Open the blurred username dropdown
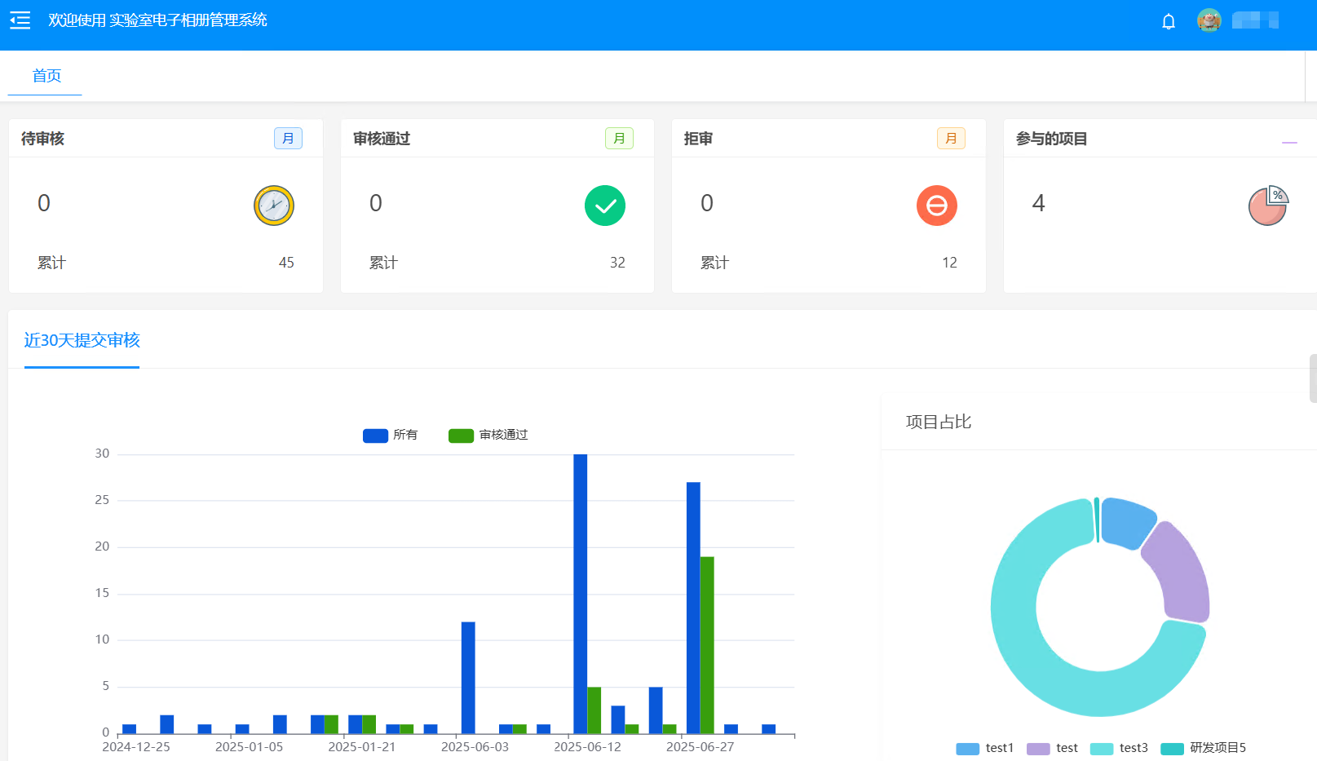Screen dimensions: 1317x761 click(1255, 20)
